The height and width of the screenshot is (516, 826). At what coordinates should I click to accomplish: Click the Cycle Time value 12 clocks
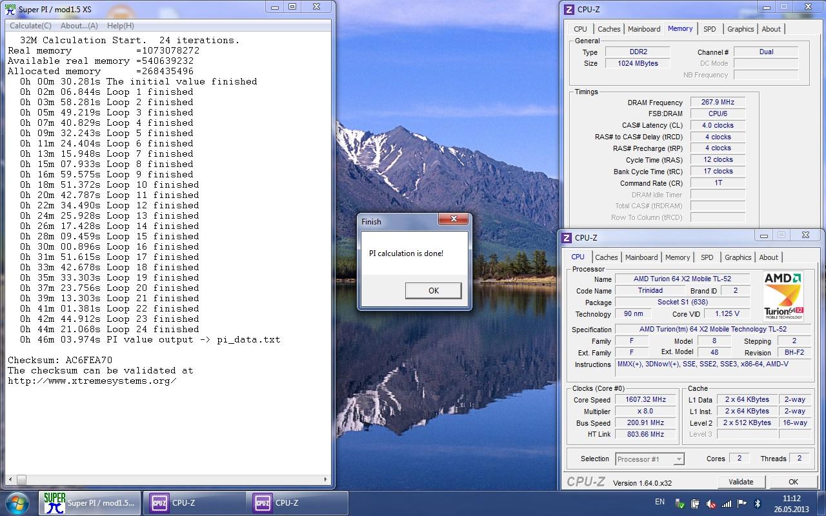tap(718, 159)
